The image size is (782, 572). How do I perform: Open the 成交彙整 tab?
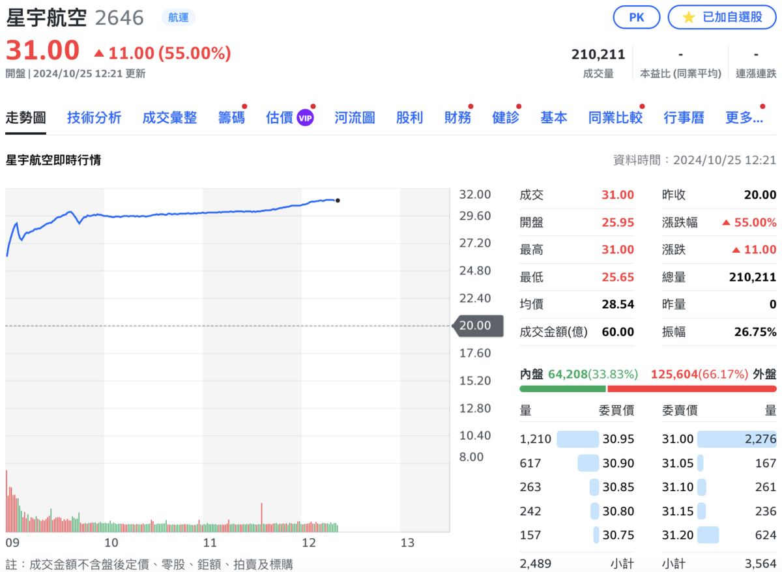click(x=170, y=118)
